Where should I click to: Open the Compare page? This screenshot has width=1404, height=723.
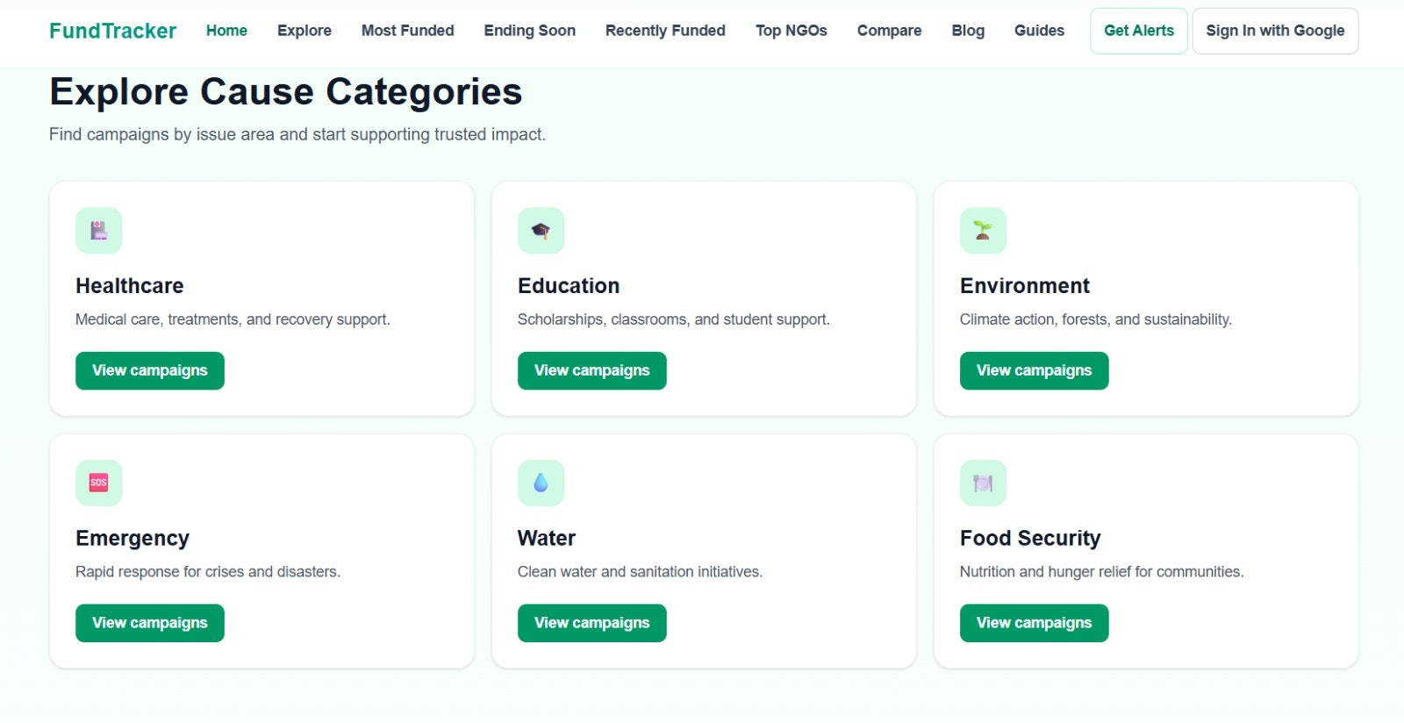889,31
